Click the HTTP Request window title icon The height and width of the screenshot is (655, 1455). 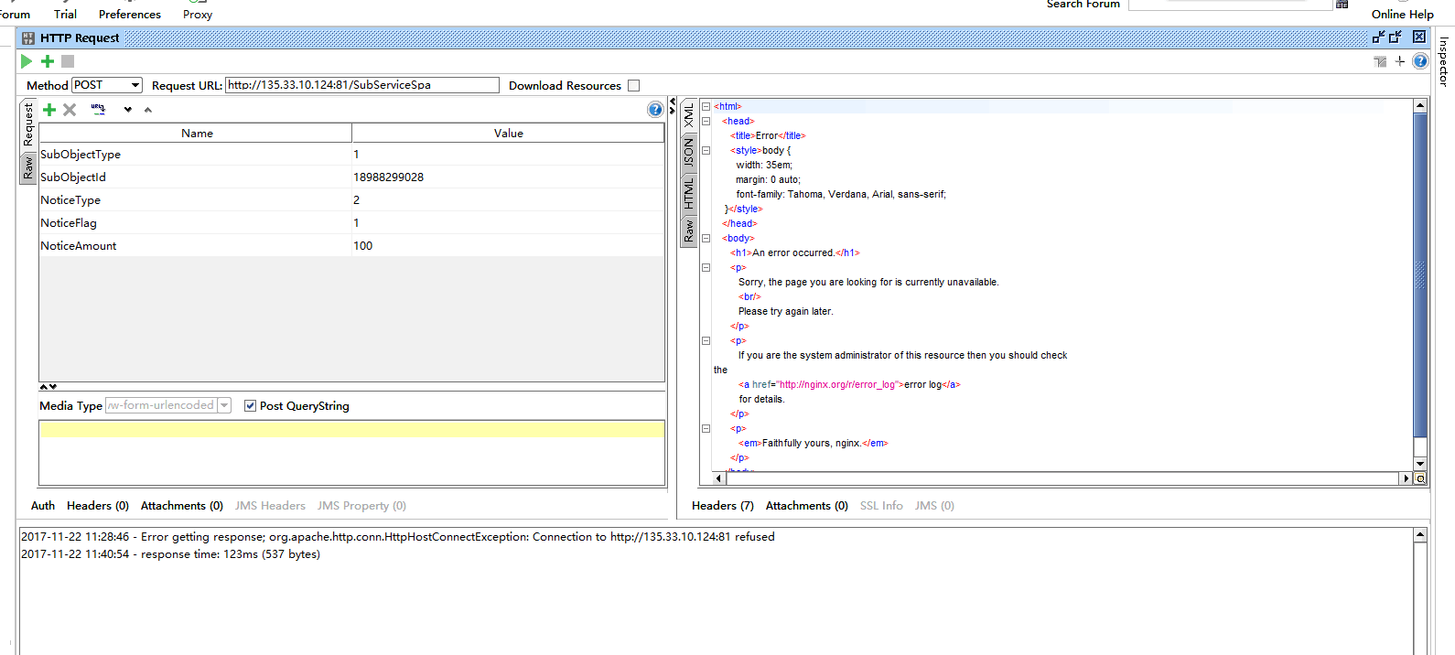(28, 38)
